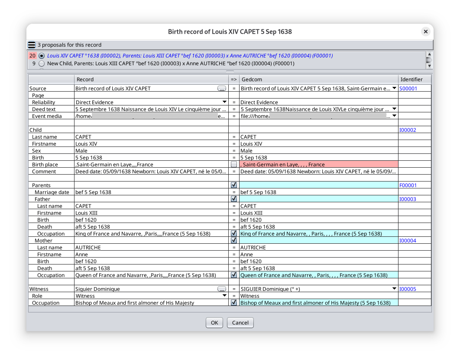
Task: Click the Gedcom Bishop of Meaux occupation cell
Action: click(319, 303)
